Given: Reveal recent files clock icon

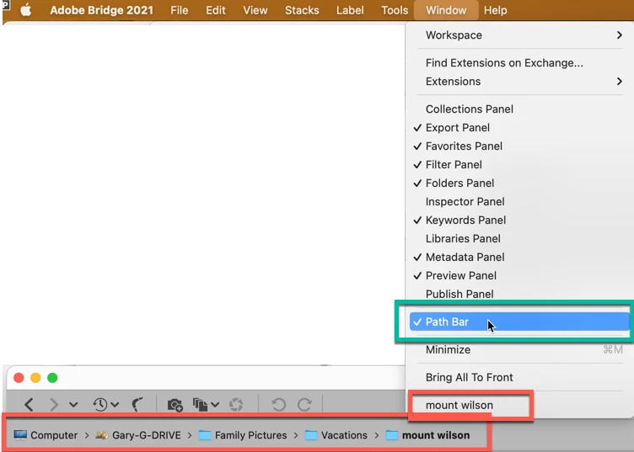Looking at the screenshot, I should [100, 404].
